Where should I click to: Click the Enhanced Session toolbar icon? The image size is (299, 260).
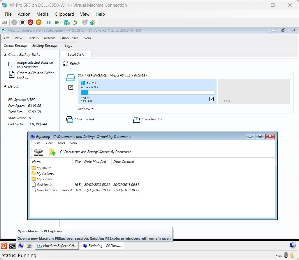point(85,22)
